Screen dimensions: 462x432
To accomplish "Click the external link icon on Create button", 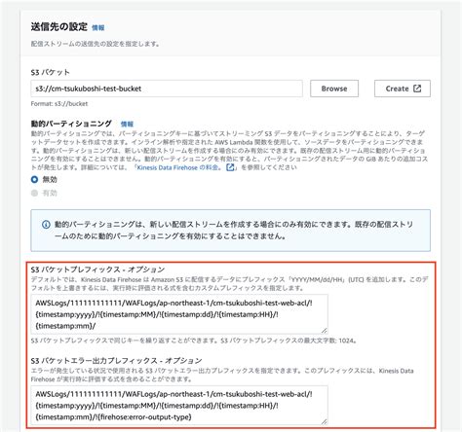I will coord(417,89).
